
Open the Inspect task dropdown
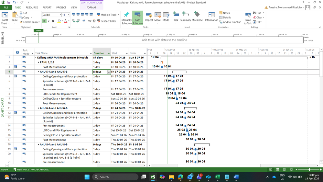(x=149, y=23)
